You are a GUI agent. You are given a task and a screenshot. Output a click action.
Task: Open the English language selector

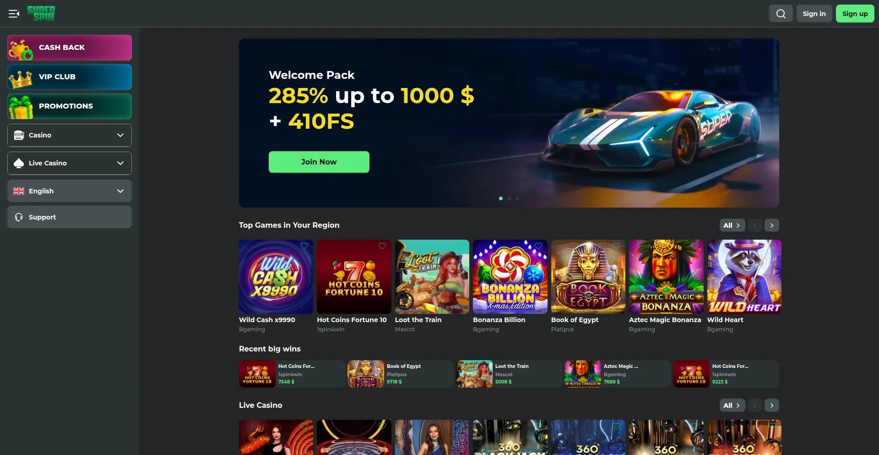pyautogui.click(x=70, y=191)
